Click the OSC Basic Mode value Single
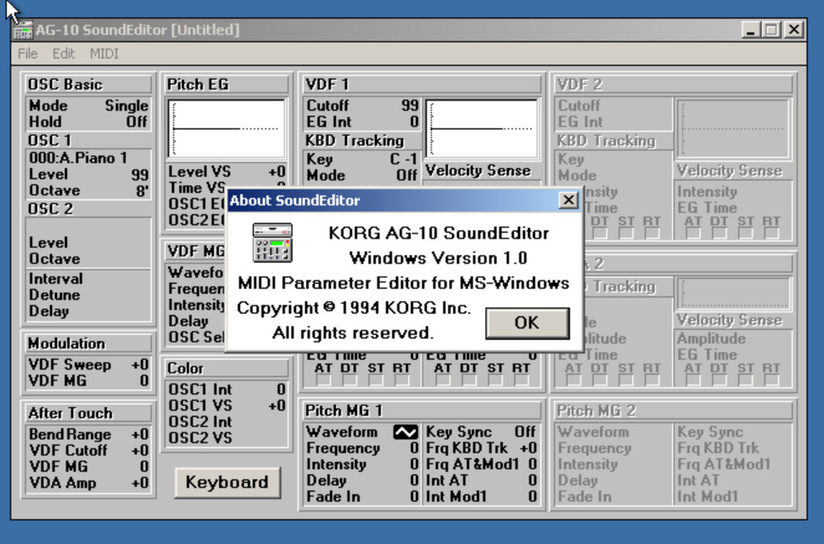 126,106
